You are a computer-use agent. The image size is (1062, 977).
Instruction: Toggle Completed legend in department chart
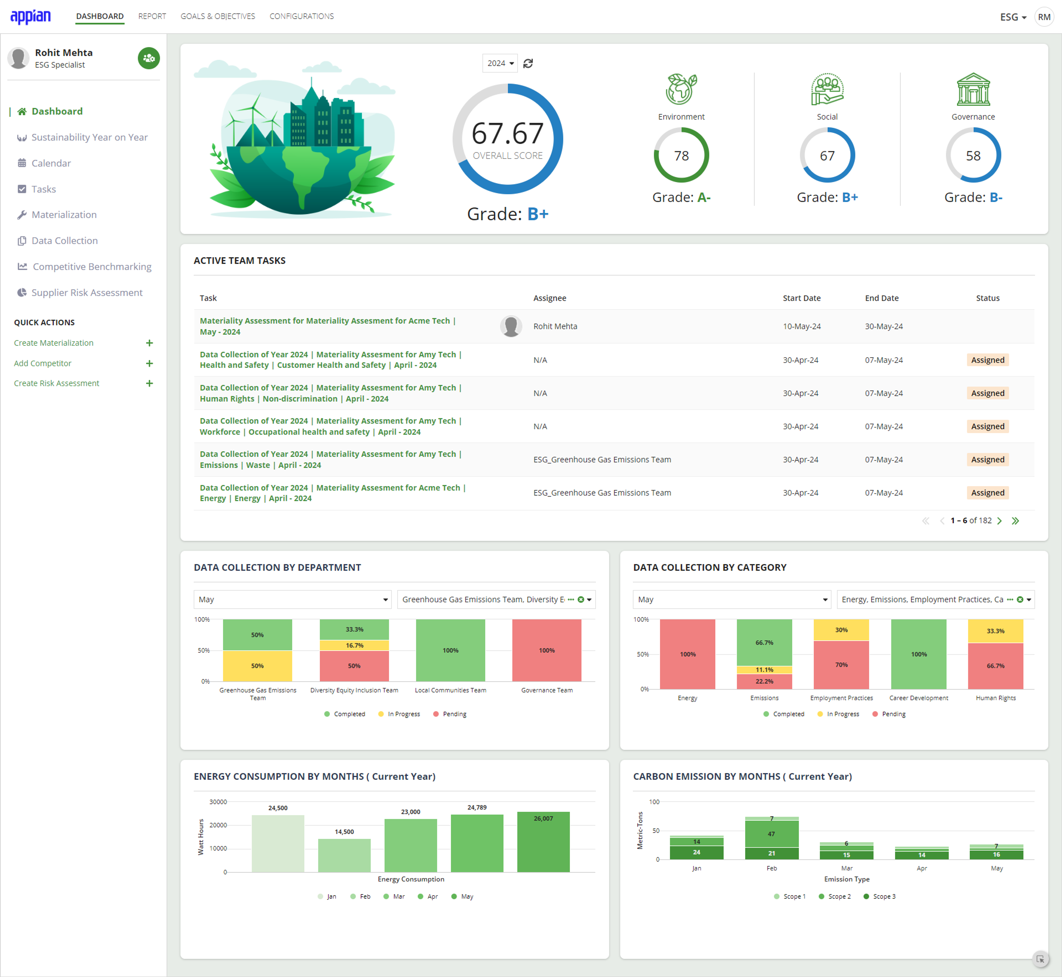(x=344, y=714)
